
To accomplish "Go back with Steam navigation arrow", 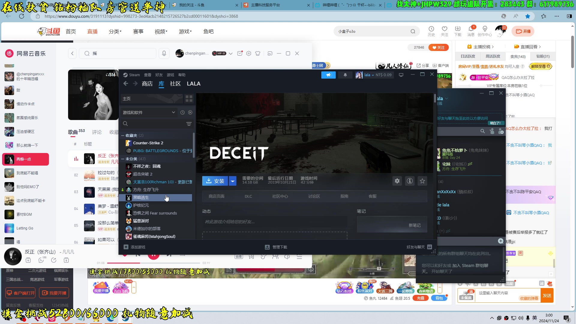I will click(x=126, y=84).
